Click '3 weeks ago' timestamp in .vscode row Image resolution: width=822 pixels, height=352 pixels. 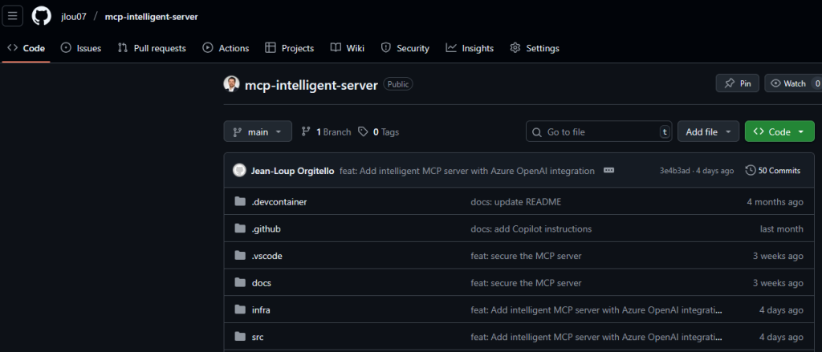778,256
